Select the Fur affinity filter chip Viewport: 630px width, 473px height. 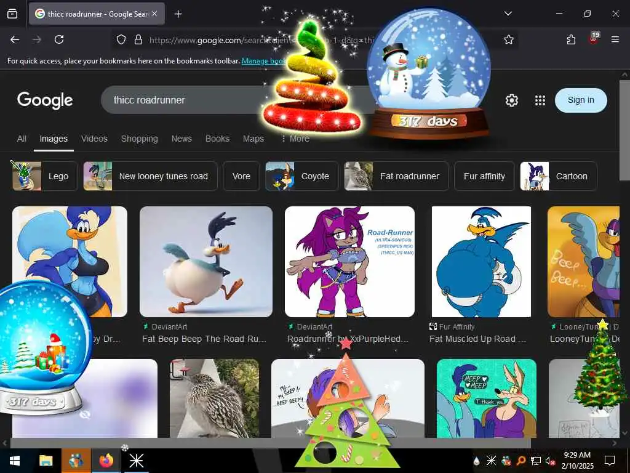coord(484,176)
